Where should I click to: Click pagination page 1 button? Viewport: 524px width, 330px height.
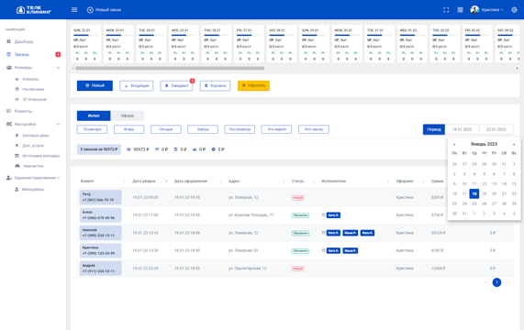[x=496, y=282]
